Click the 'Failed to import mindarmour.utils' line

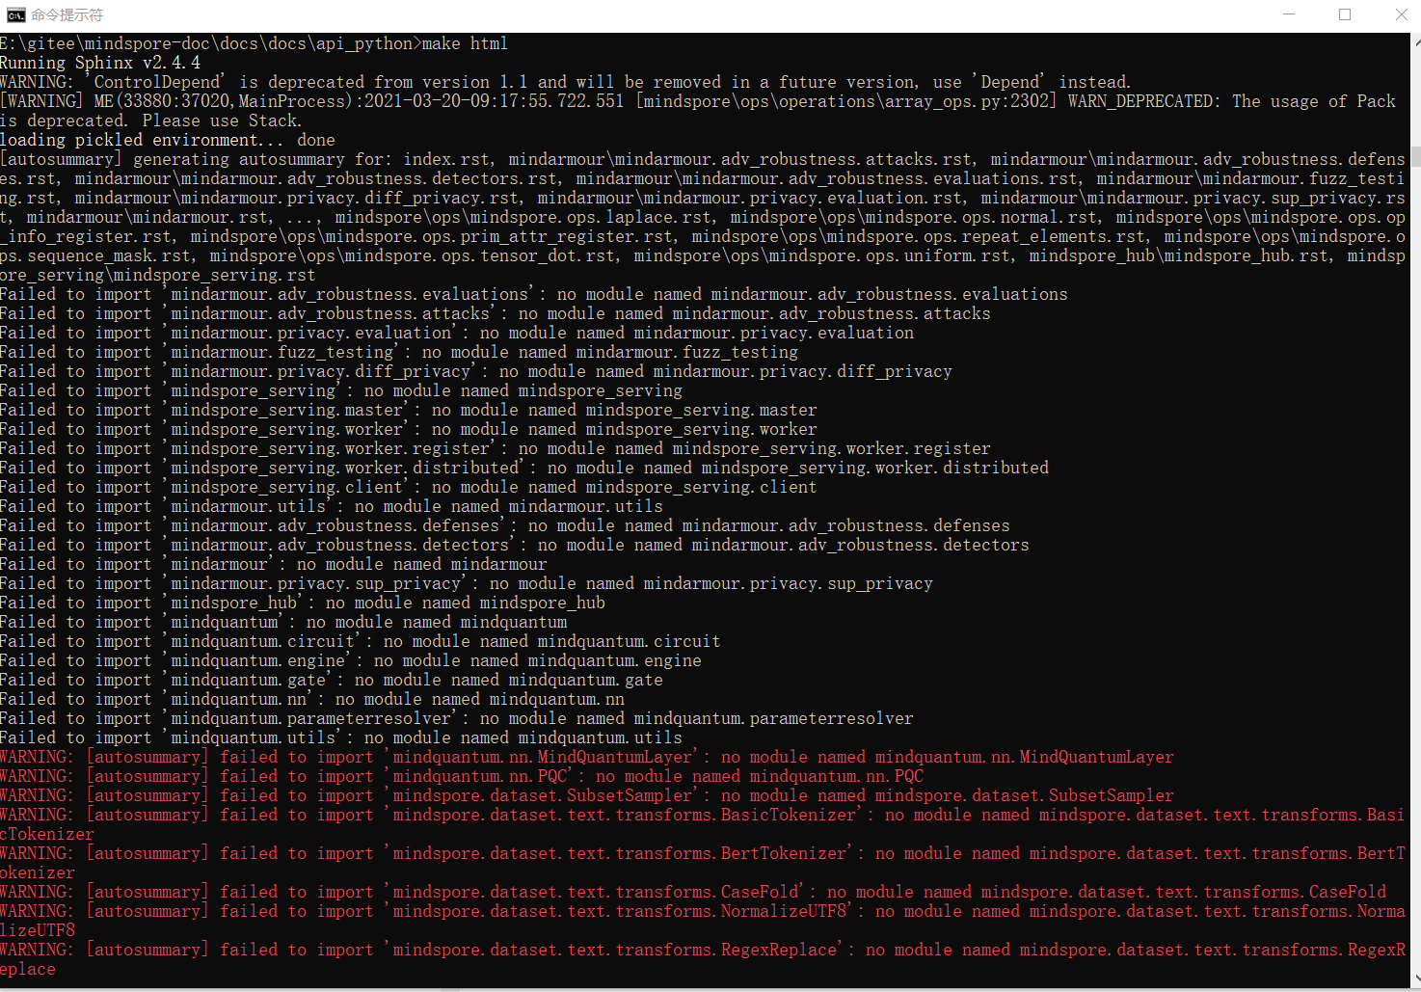tap(332, 506)
